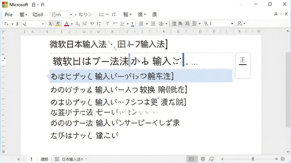Click the clear formatting A icon

tap(50, 24)
